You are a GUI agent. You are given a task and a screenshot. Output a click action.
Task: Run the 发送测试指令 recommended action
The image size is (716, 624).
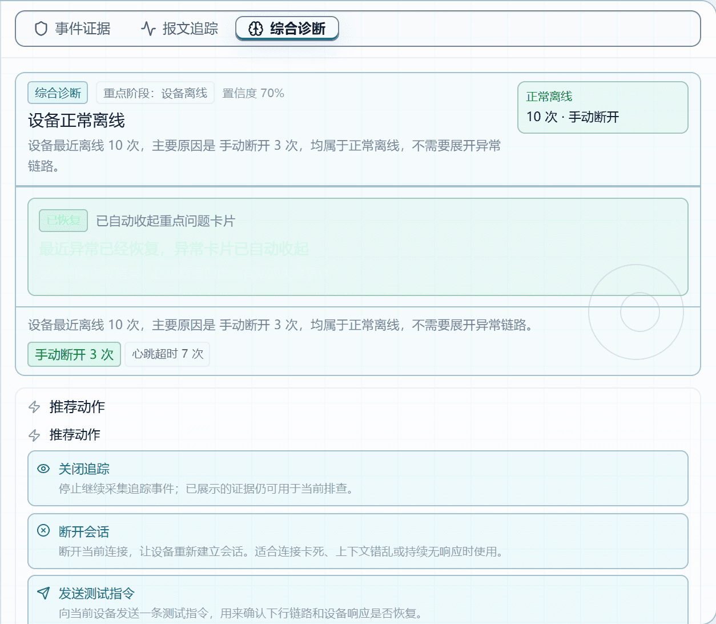[358, 599]
